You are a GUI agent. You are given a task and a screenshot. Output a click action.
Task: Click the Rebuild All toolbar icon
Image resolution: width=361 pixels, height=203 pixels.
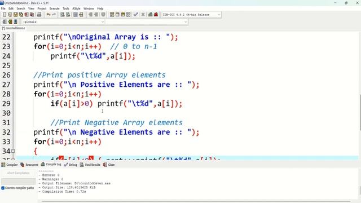tap(129, 15)
